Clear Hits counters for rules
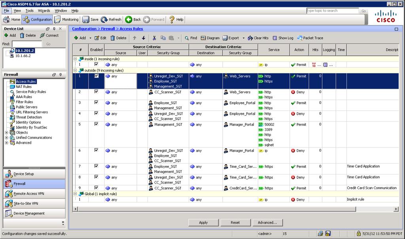This screenshot has width=405, height=239. pos(258,38)
